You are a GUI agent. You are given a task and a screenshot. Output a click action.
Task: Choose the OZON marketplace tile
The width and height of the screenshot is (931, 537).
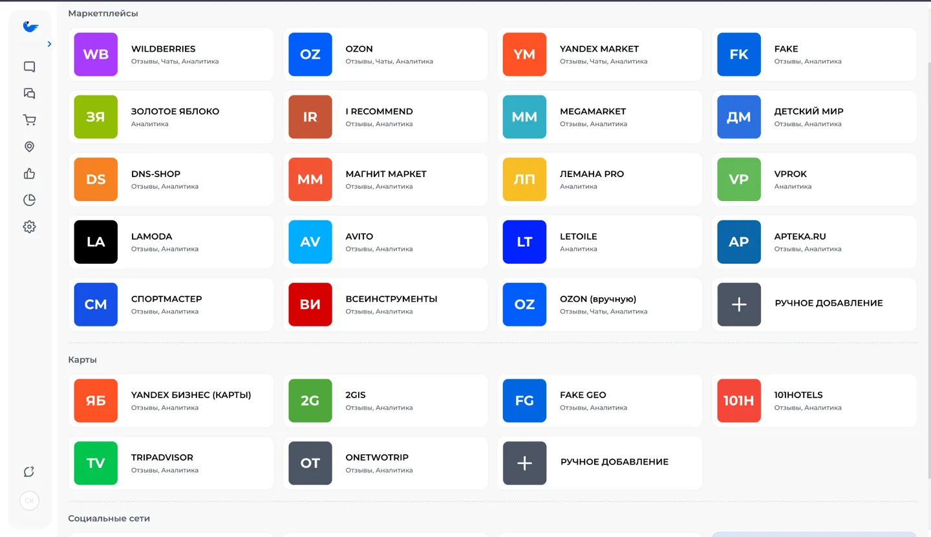point(385,54)
